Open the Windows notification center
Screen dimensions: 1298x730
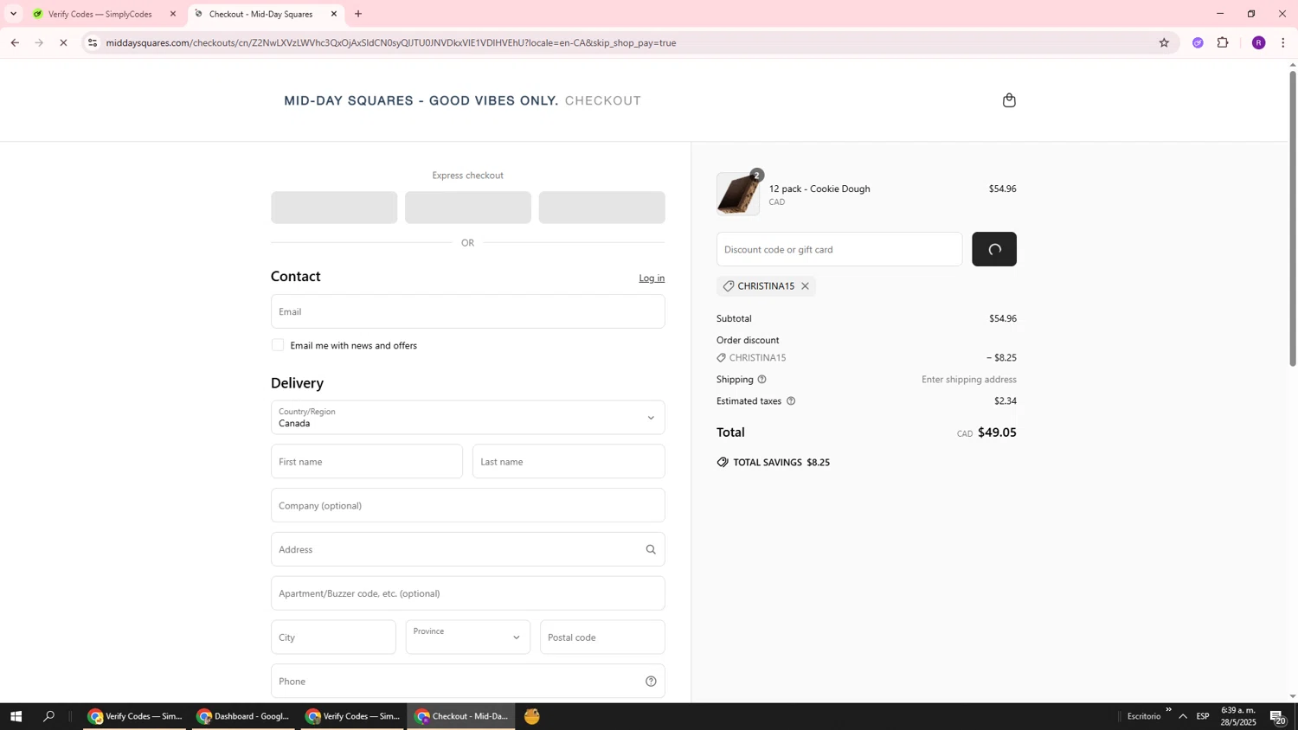(x=1278, y=716)
